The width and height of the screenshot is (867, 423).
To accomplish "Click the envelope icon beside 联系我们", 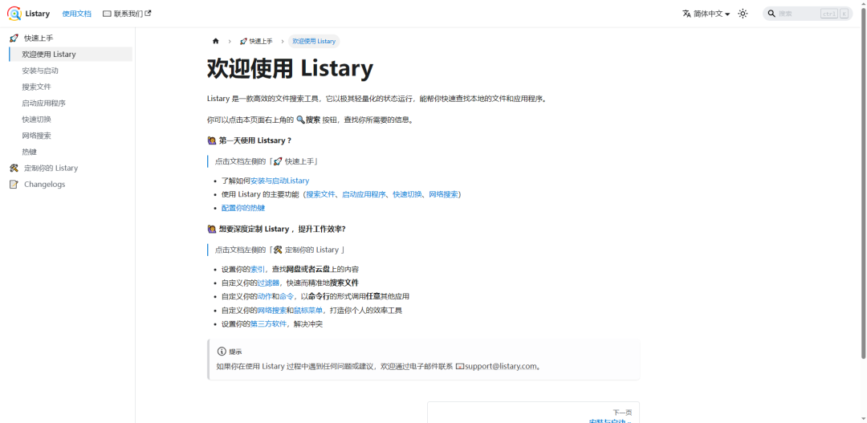I will click(108, 14).
